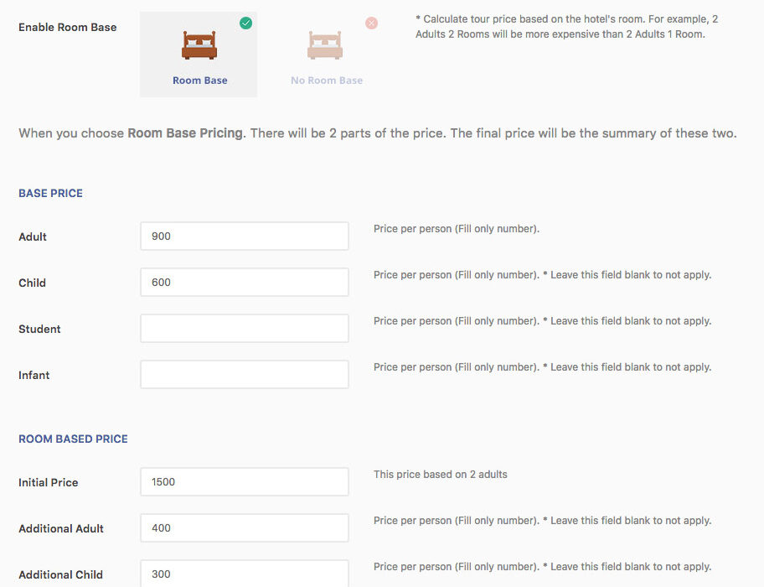The width and height of the screenshot is (764, 587).
Task: Click the Additional Child price field
Action: click(x=244, y=574)
